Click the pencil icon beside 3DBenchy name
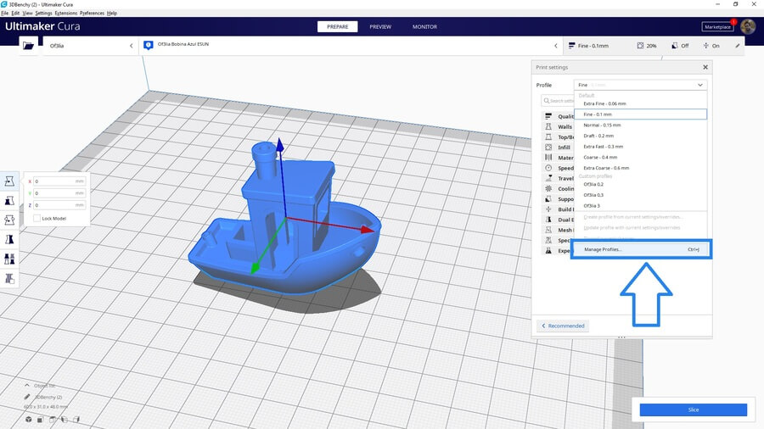Image resolution: width=764 pixels, height=429 pixels. (25, 397)
